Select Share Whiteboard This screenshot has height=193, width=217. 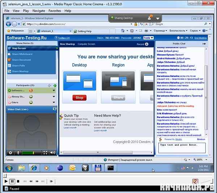pyautogui.click(x=31, y=54)
